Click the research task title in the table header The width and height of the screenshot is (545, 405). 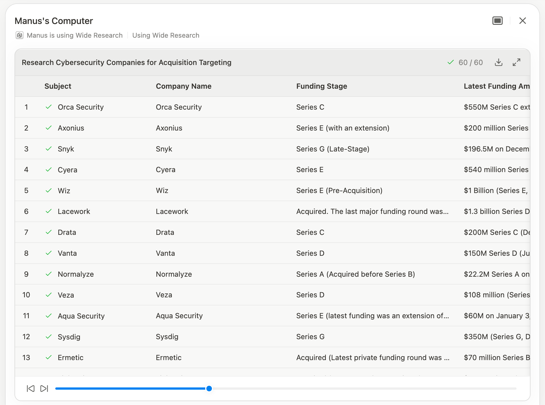(x=126, y=62)
